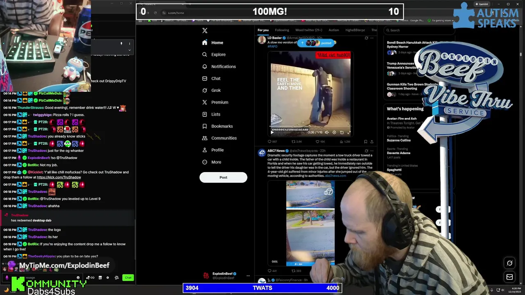
Task: Click the LD Basler profile avatar
Action: [x=261, y=40]
